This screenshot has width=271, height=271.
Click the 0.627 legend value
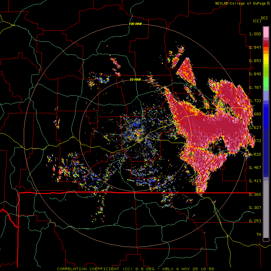(x=255, y=128)
